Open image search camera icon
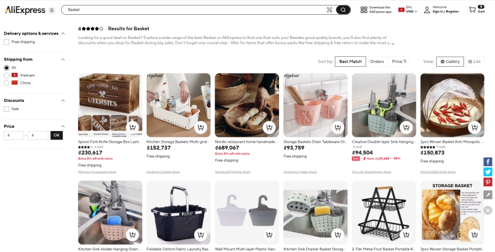The height and width of the screenshot is (252, 495). tap(329, 10)
